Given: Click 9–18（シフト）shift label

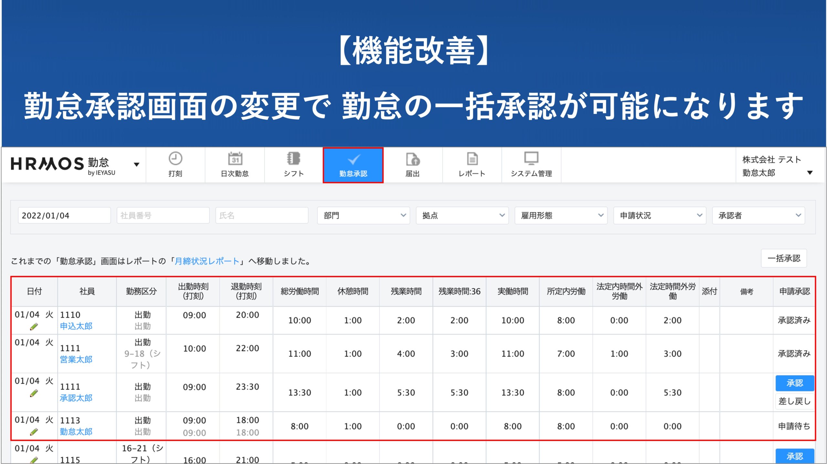Looking at the screenshot, I should (x=142, y=359).
